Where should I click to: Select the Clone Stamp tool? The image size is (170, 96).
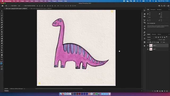2,32
